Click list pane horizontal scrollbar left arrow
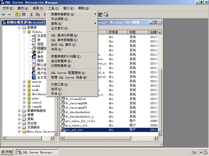The image size is (209, 156). pos(62,138)
